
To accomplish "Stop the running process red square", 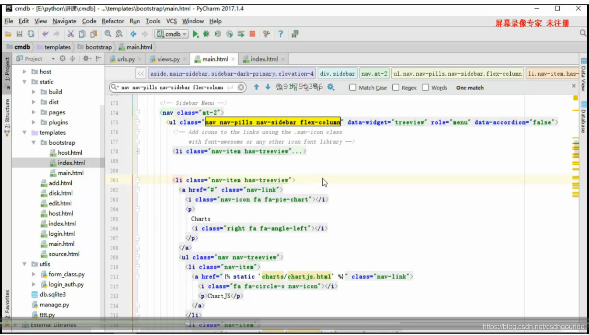I will [252, 34].
